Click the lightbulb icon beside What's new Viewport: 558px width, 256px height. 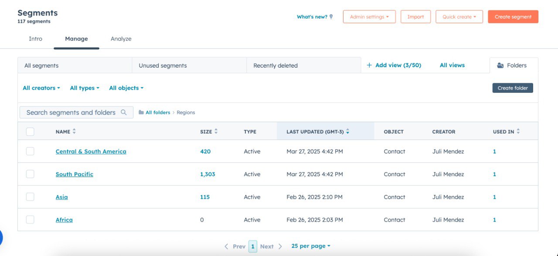point(331,17)
